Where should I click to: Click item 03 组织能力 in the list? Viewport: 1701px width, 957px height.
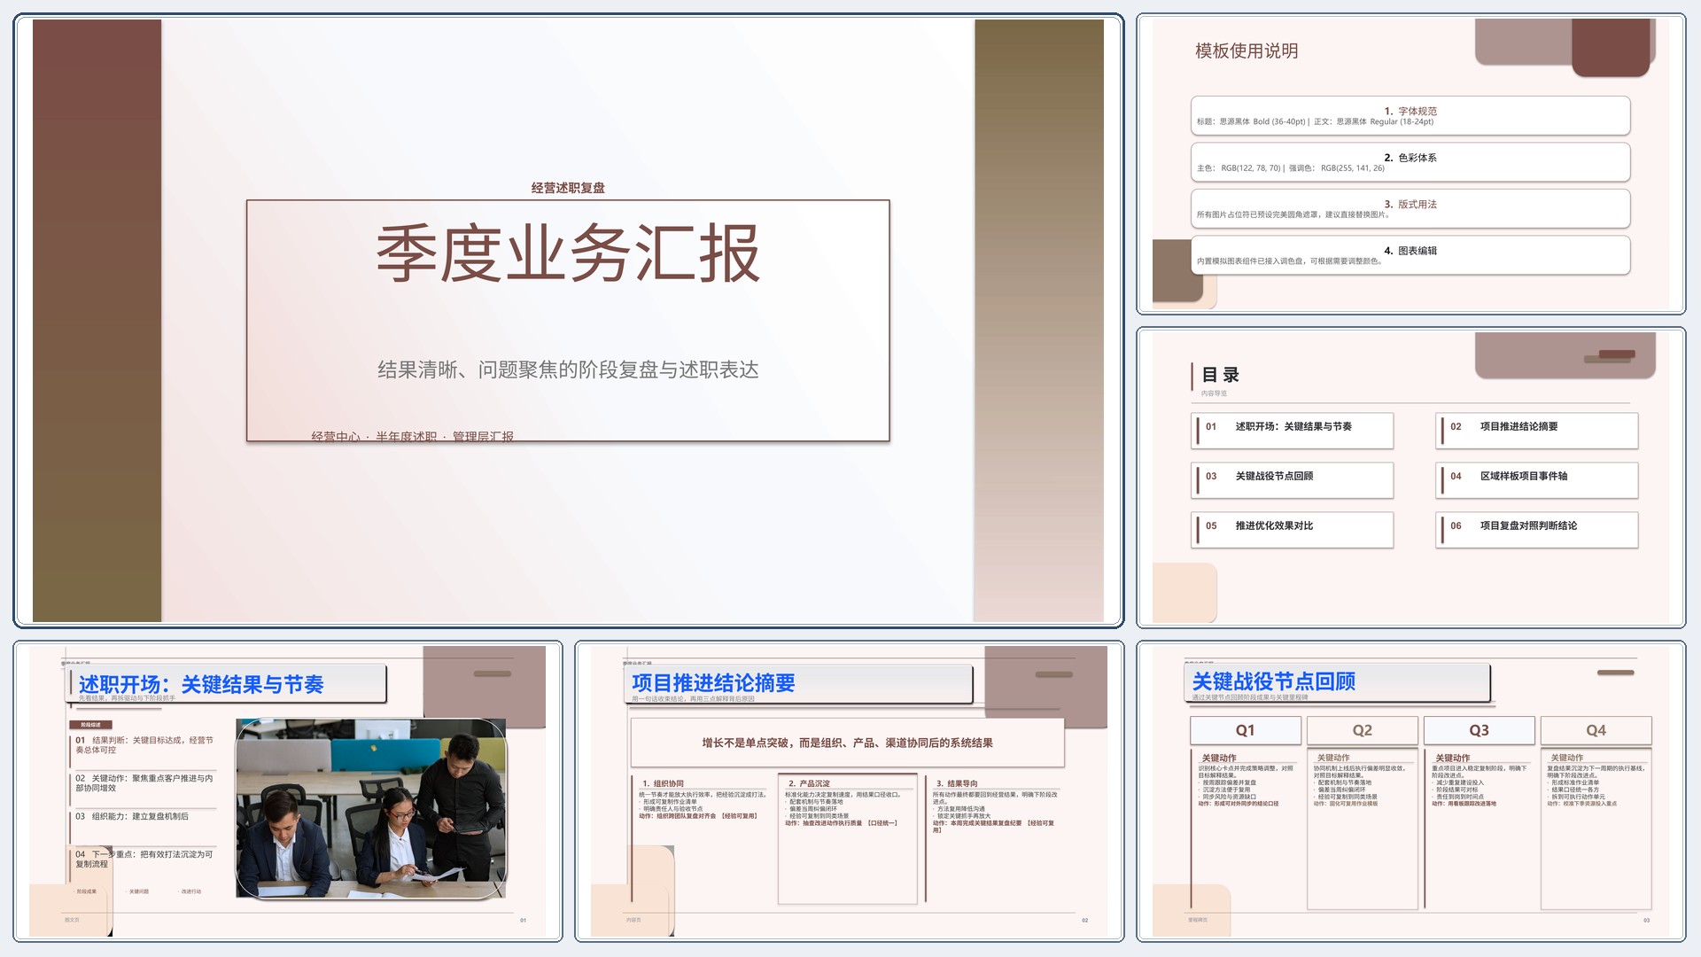[x=132, y=816]
